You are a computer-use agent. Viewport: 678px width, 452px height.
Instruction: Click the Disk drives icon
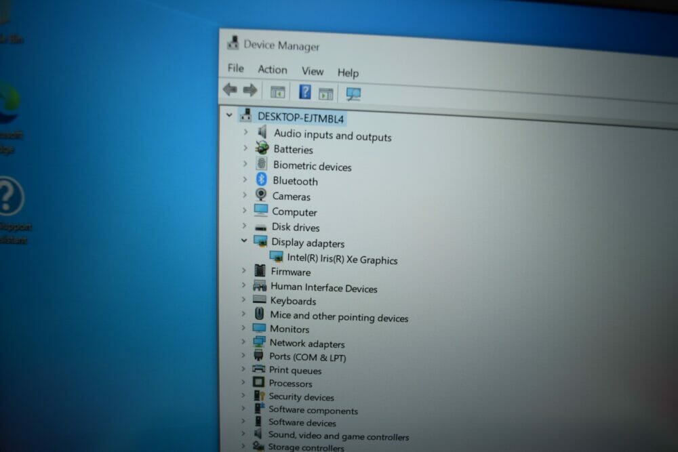tap(261, 227)
